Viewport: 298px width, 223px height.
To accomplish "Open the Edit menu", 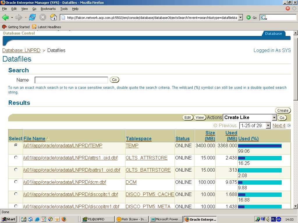I will (14, 9).
